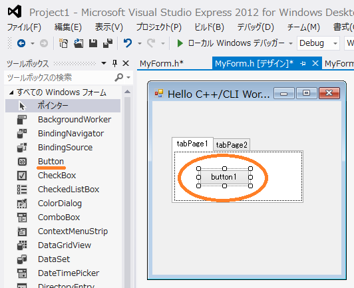
Task: Toggle auto-hide pin on the ツールボックス panel
Action: pos(114,63)
